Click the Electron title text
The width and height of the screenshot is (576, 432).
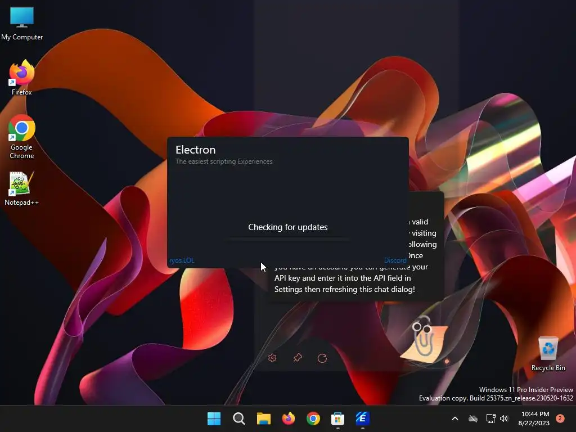[195, 150]
